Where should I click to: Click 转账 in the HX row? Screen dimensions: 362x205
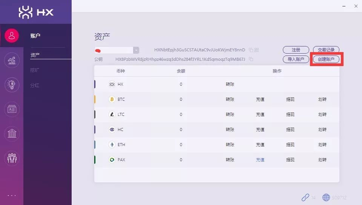click(230, 84)
